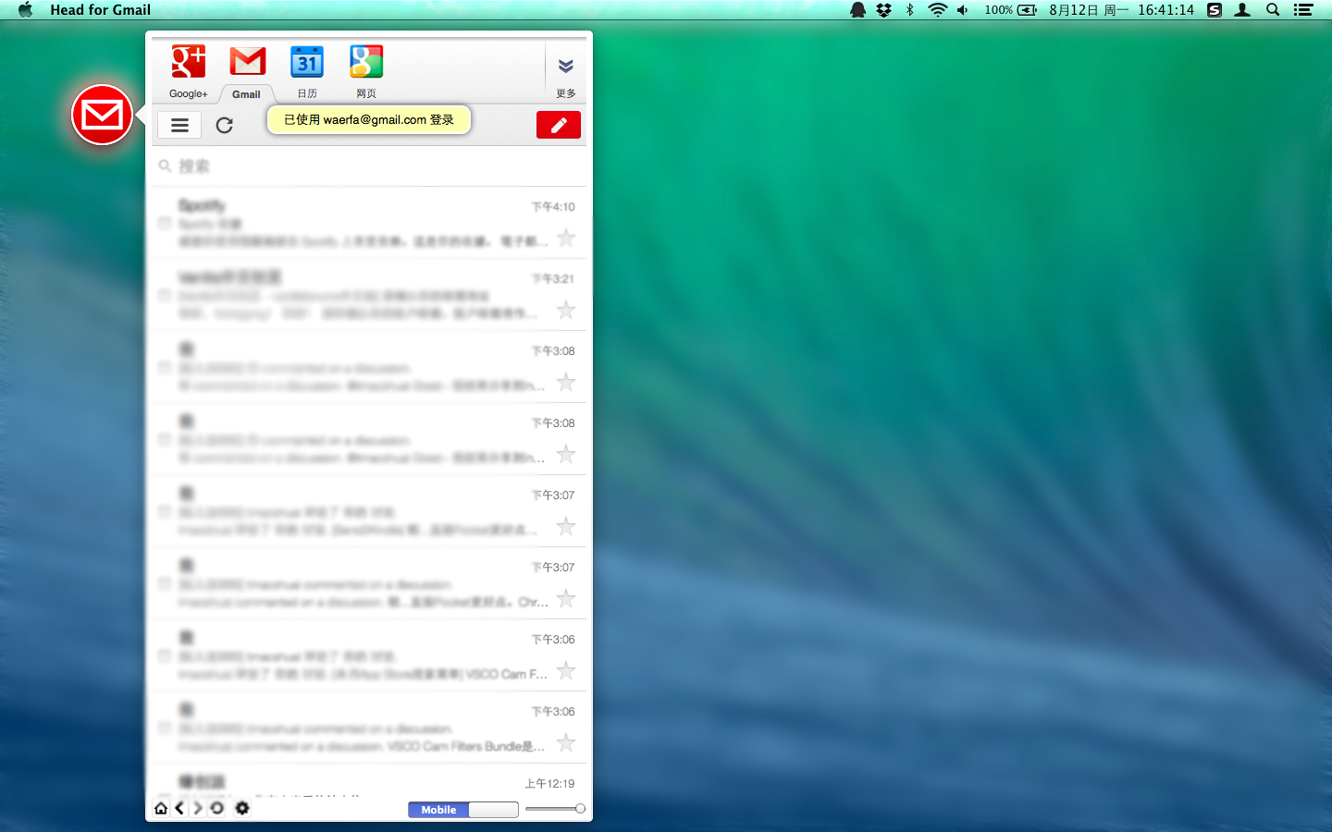Compose a new email with the red pencil button
Viewport: 1332px width, 832px height.
[x=558, y=125]
